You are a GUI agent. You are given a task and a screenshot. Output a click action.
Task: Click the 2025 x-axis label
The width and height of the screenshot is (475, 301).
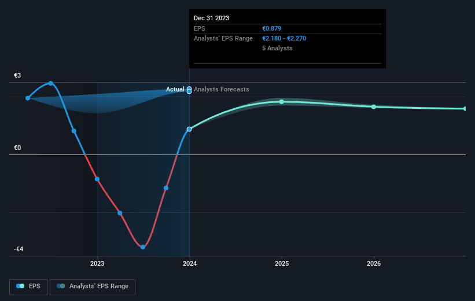(x=282, y=264)
